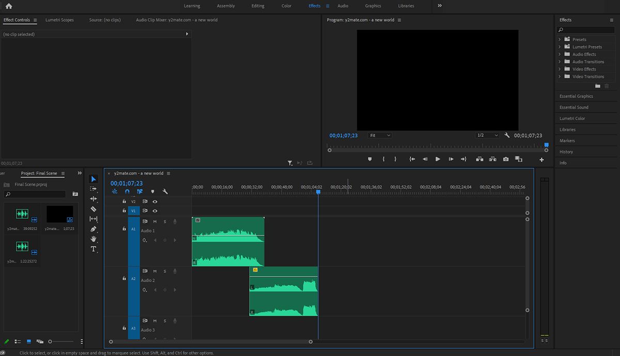Select the Pen tool
This screenshot has width=620, height=356.
point(94,228)
